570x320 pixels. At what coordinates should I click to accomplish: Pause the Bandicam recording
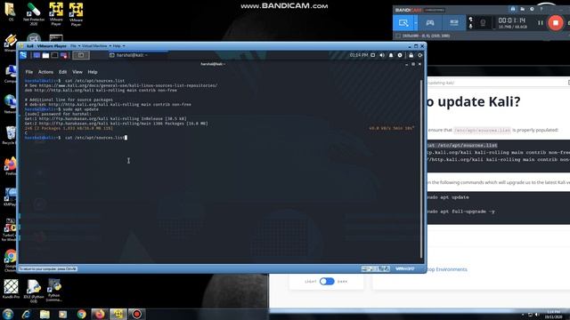click(x=541, y=23)
